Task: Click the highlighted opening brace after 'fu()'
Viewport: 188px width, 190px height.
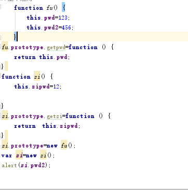Action: pos(63,7)
